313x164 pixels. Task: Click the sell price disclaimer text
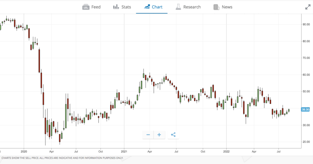pos(62,158)
